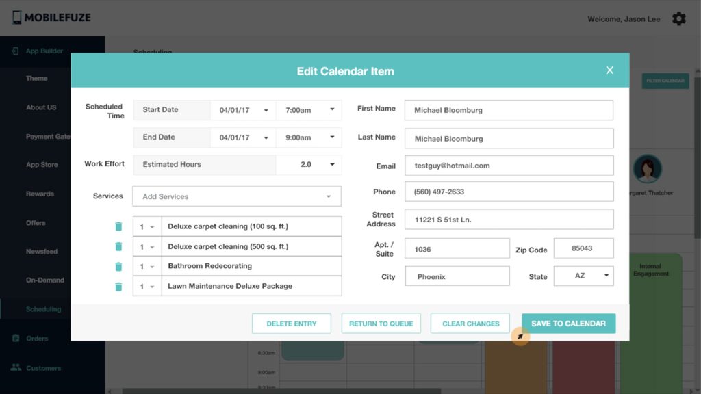Change quantity for Bathroom Redecorating
This screenshot has height=394, width=701.
point(147,267)
